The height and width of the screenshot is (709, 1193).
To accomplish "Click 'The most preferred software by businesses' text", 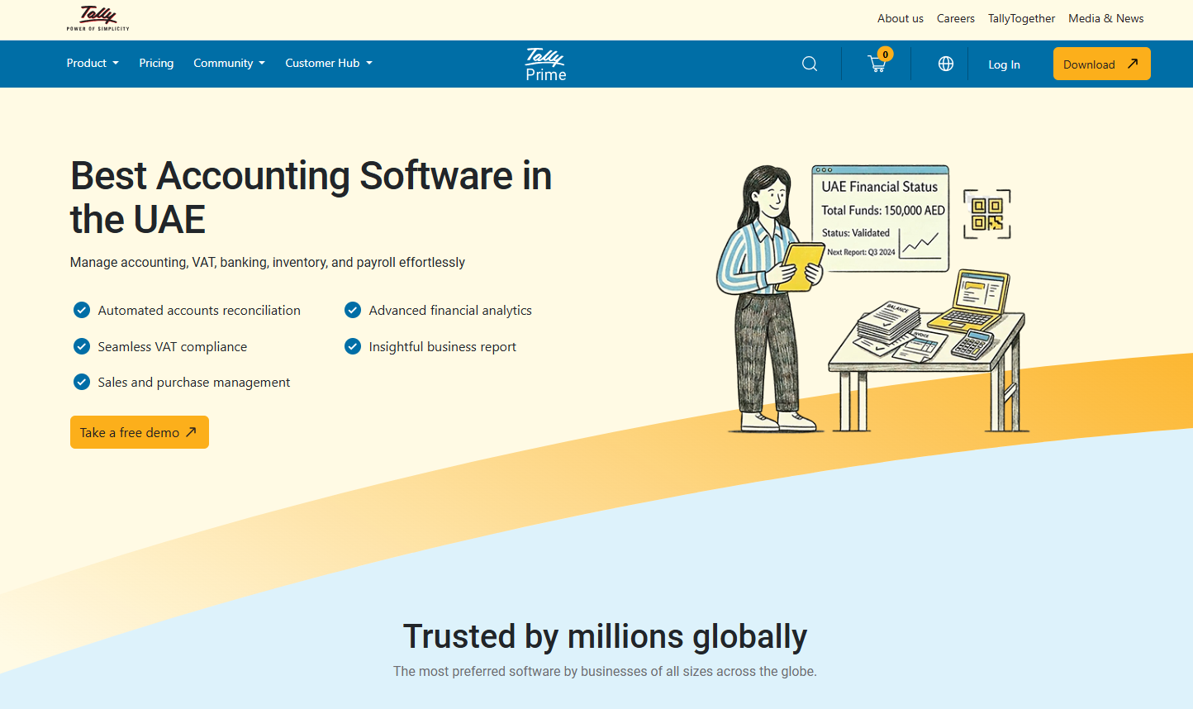I will point(605,671).
